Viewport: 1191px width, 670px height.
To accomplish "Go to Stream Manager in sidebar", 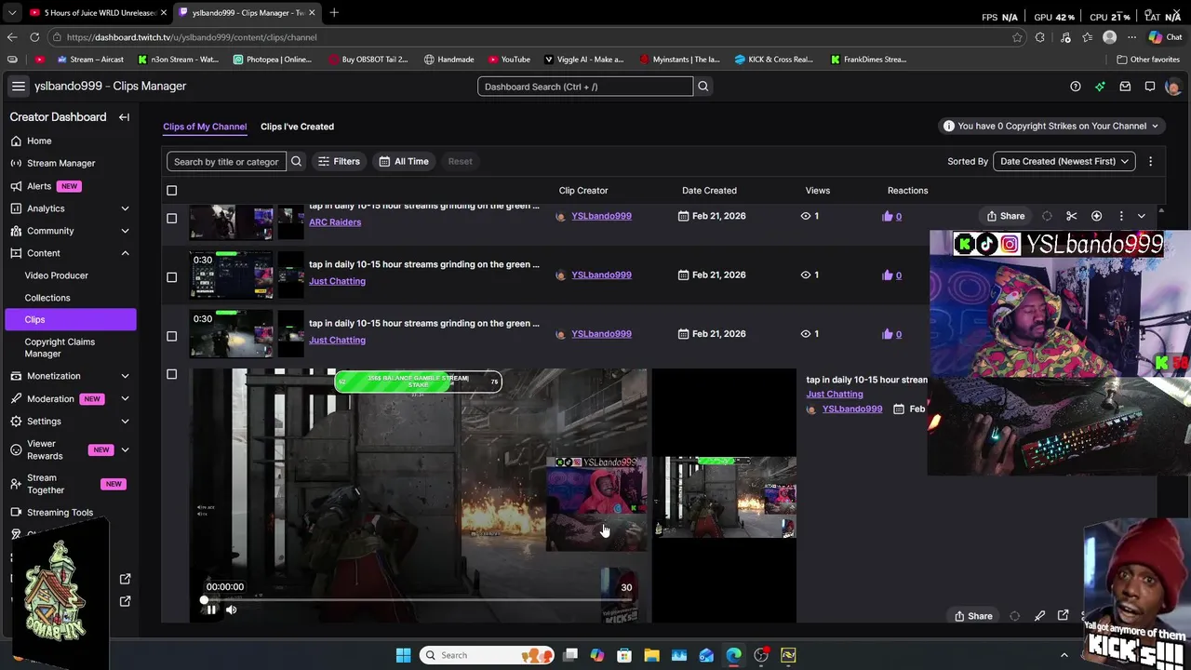I will pos(61,163).
